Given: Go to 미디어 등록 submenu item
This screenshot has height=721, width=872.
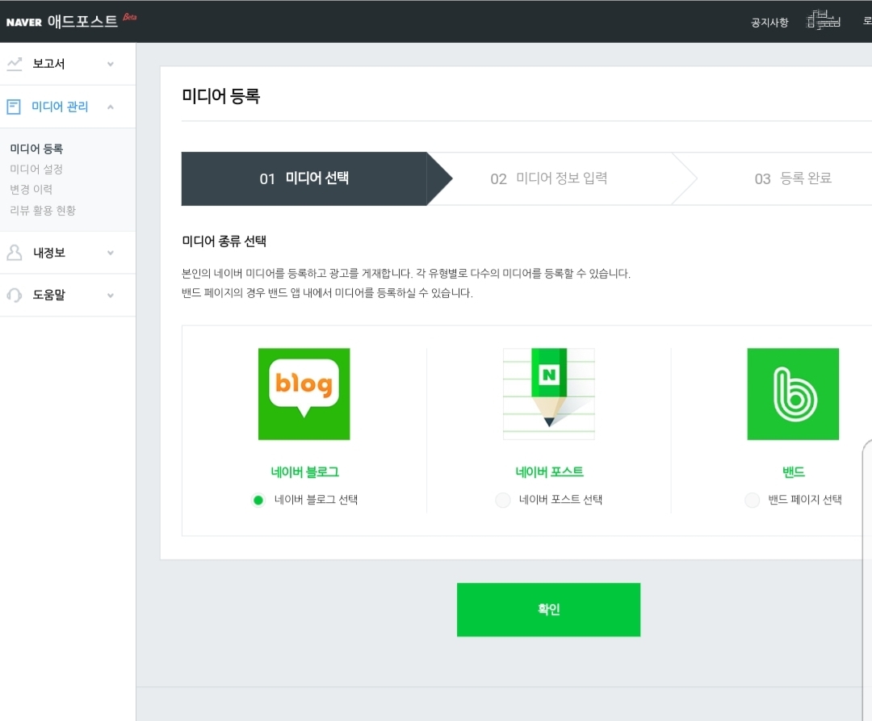Looking at the screenshot, I should pyautogui.click(x=36, y=149).
